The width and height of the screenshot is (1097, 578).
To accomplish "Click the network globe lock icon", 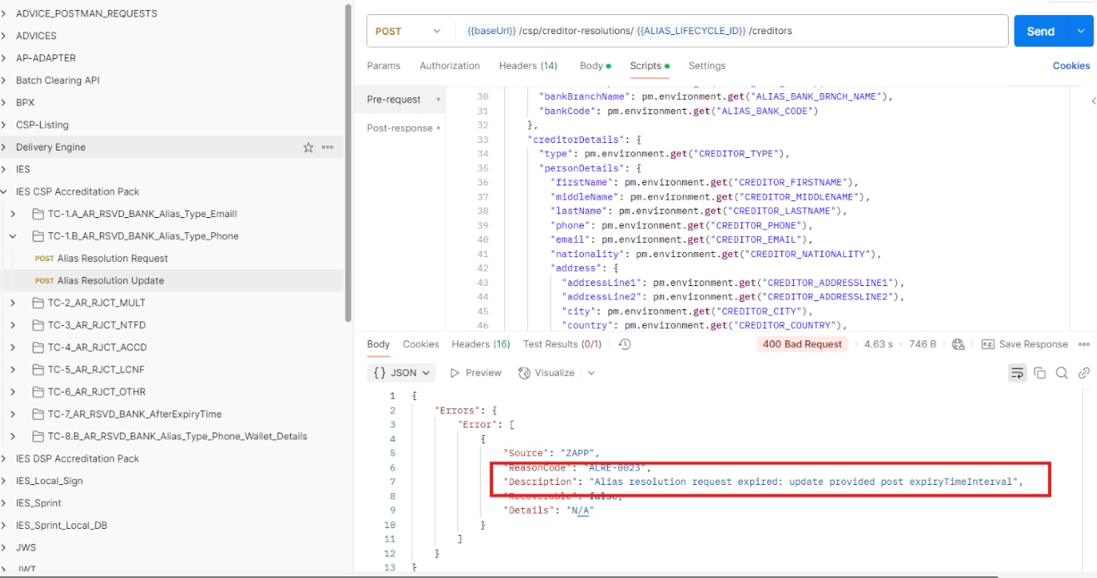I will pos(958,344).
